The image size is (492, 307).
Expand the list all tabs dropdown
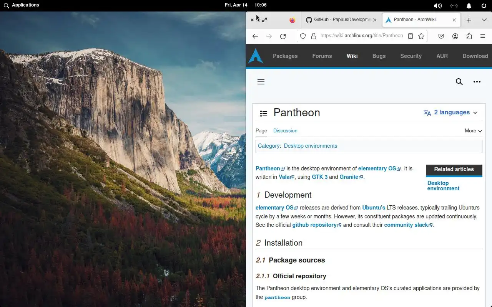pos(484,20)
